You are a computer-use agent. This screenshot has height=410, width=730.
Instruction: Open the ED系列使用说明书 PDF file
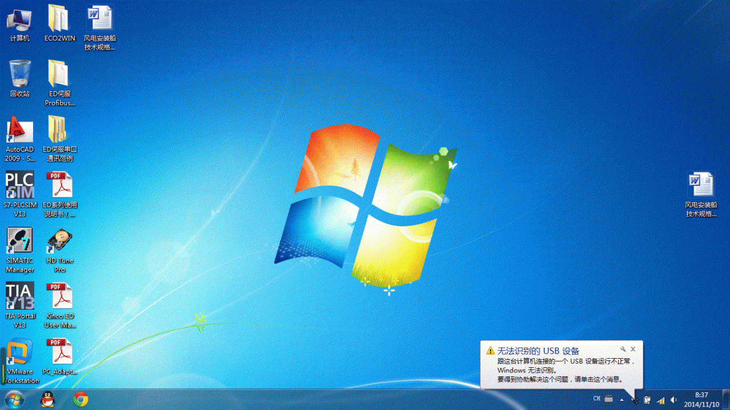coord(59,194)
